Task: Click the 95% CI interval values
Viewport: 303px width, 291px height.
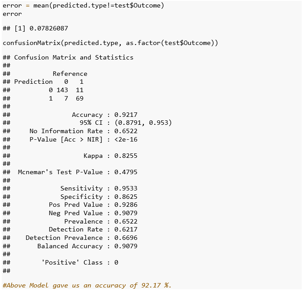Action: pyautogui.click(x=143, y=123)
